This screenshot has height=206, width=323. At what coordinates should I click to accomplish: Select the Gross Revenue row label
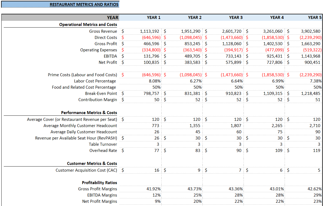click(103, 31)
